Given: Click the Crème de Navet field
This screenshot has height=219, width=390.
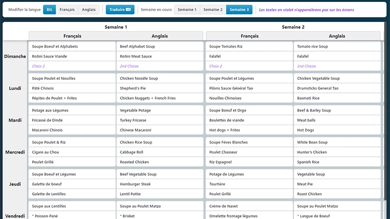Looking at the screenshot, I should (249, 206).
